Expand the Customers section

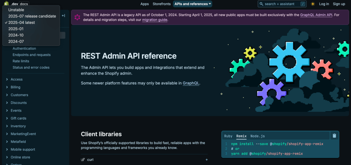pyautogui.click(x=20, y=95)
